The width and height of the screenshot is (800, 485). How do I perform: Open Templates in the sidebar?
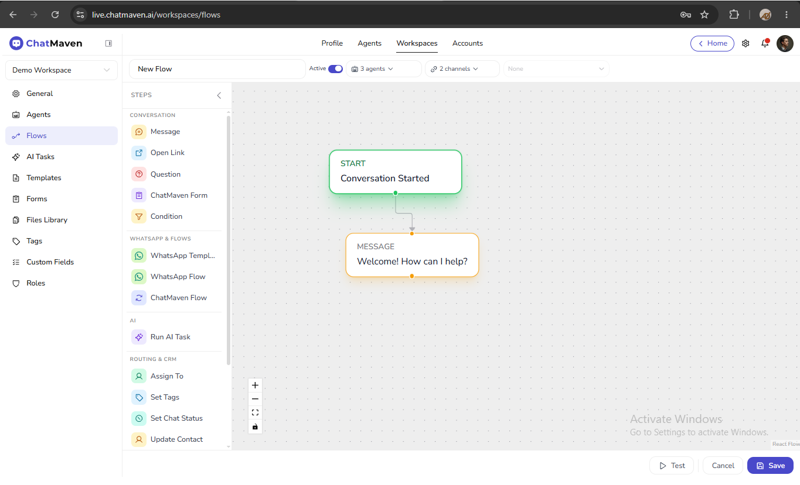(x=62, y=178)
